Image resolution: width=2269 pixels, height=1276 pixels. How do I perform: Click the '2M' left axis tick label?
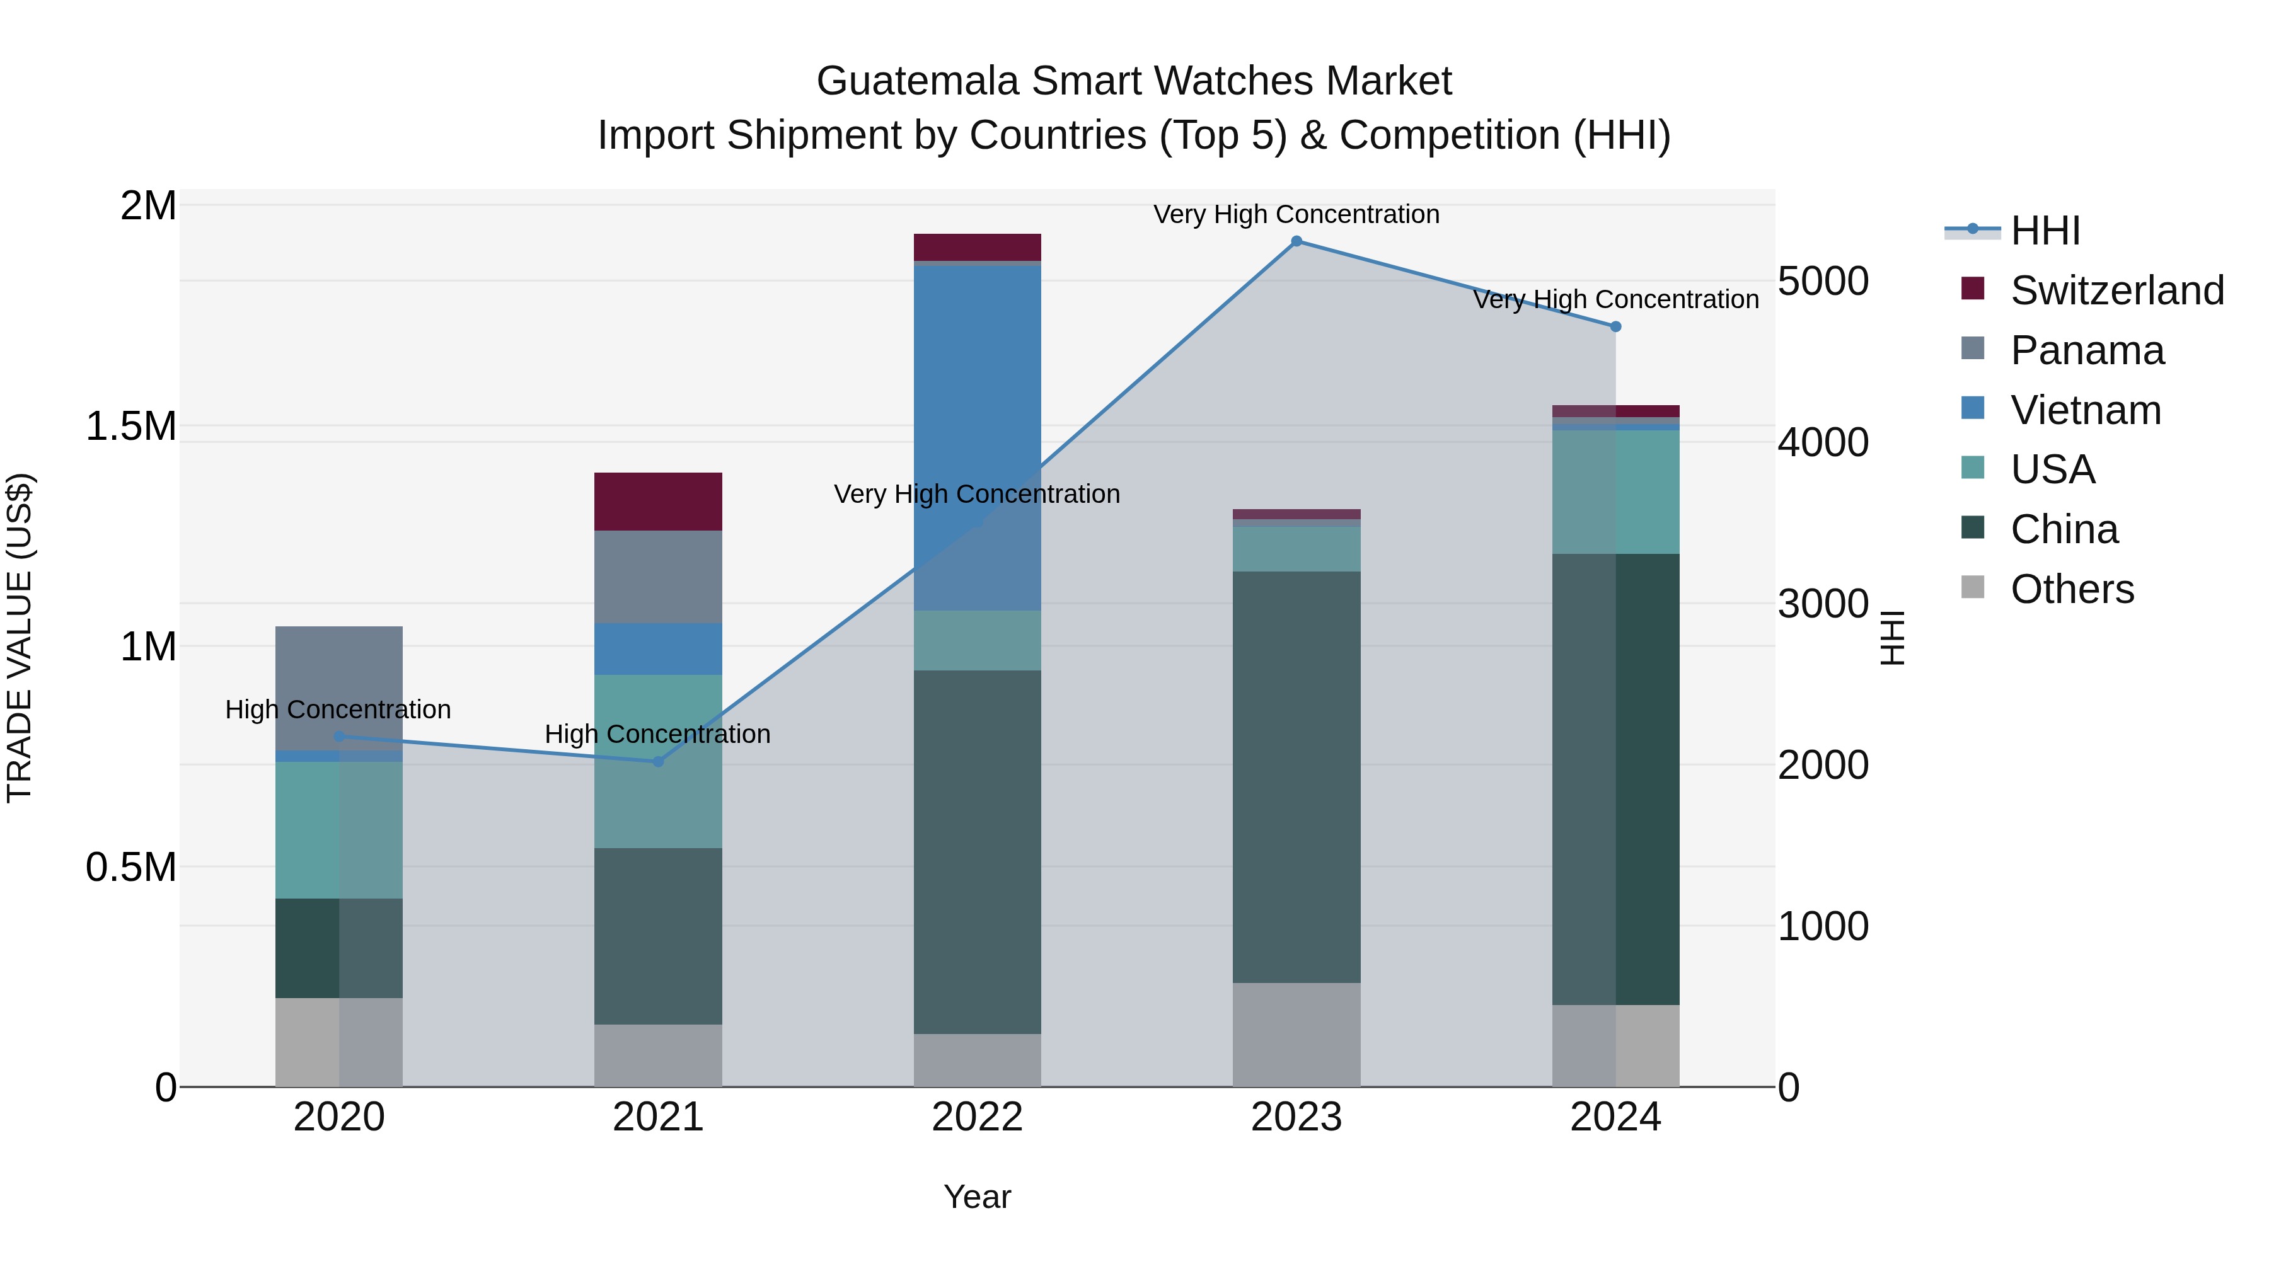[148, 205]
